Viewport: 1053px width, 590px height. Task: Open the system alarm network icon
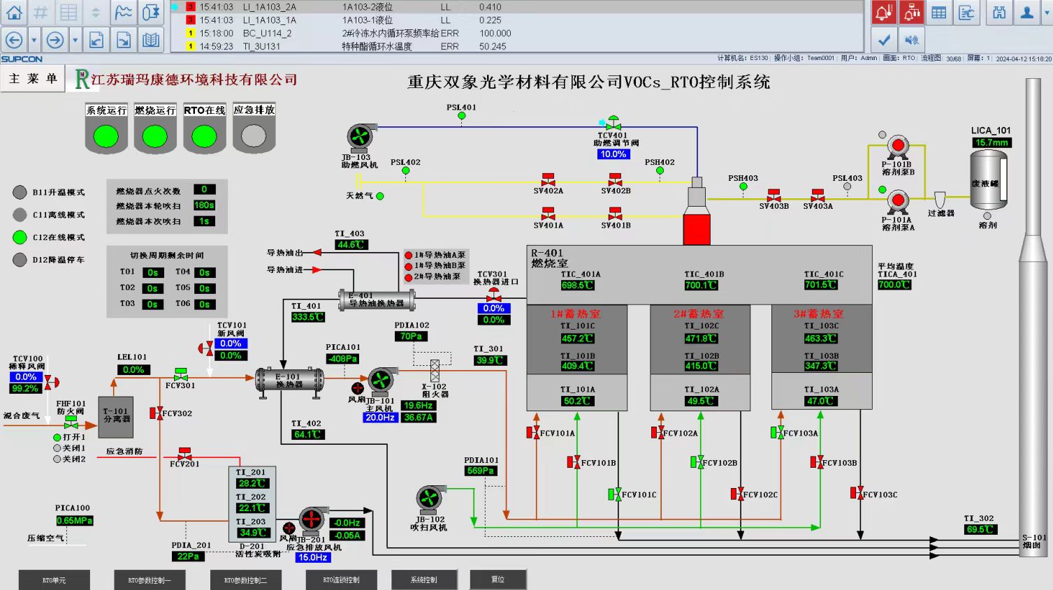coord(911,13)
